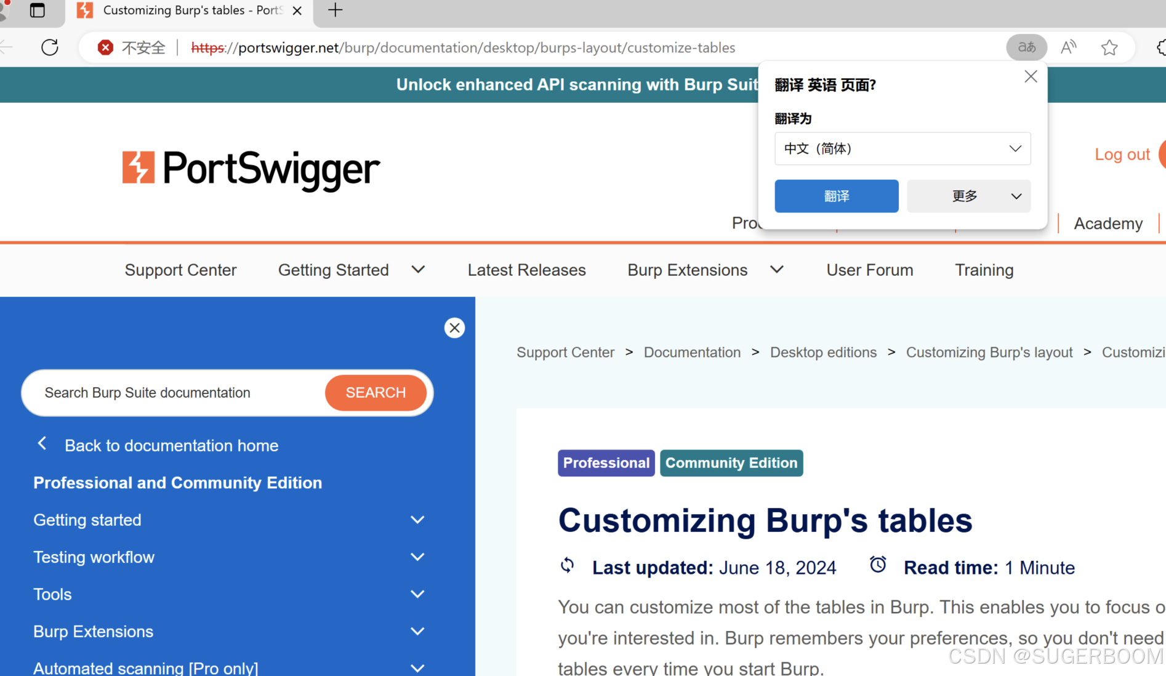Expand Getting Started nav chevron

pos(418,270)
